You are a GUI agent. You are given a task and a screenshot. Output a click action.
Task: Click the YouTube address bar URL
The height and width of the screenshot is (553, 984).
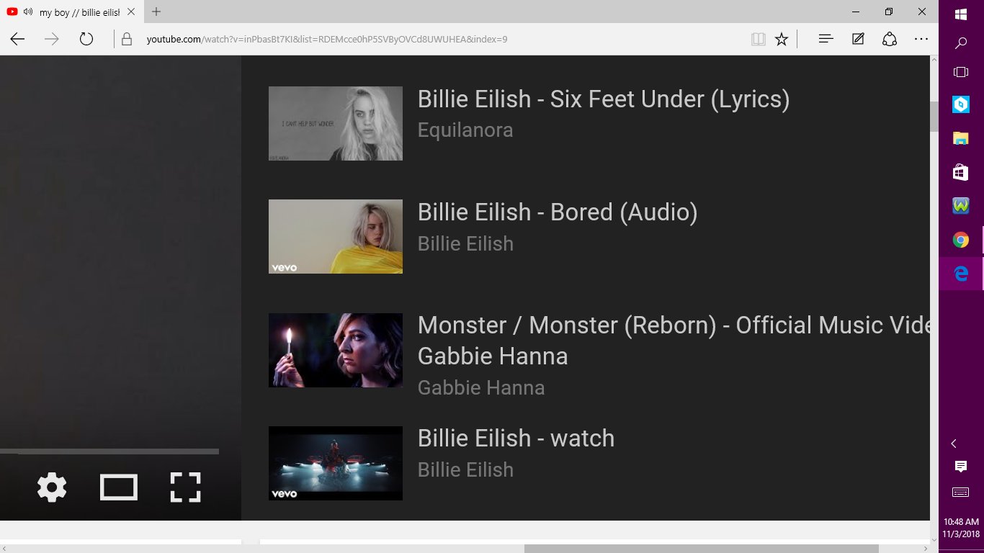[327, 39]
